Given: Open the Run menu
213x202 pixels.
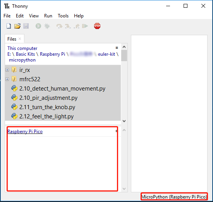Looking at the screenshot, I should click(x=48, y=16).
